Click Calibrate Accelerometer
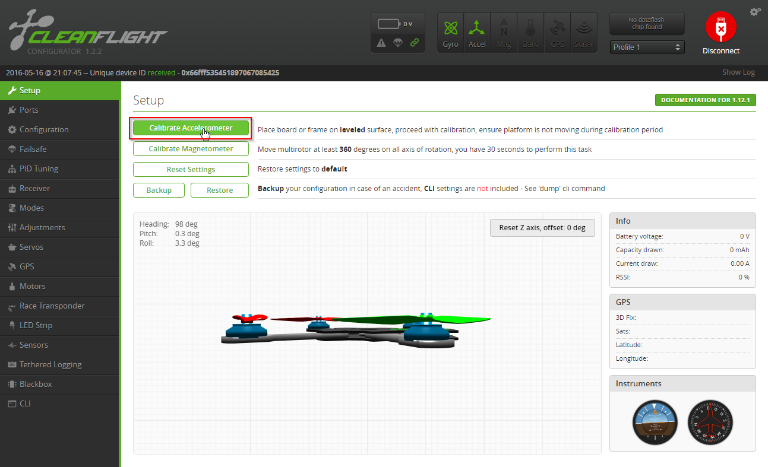Viewport: 768px width, 467px height. tap(191, 128)
